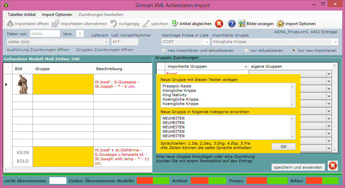Viewport: 345px width, 188px height.
Task: Open Tabellen Artikel menu
Action: (x=22, y=15)
